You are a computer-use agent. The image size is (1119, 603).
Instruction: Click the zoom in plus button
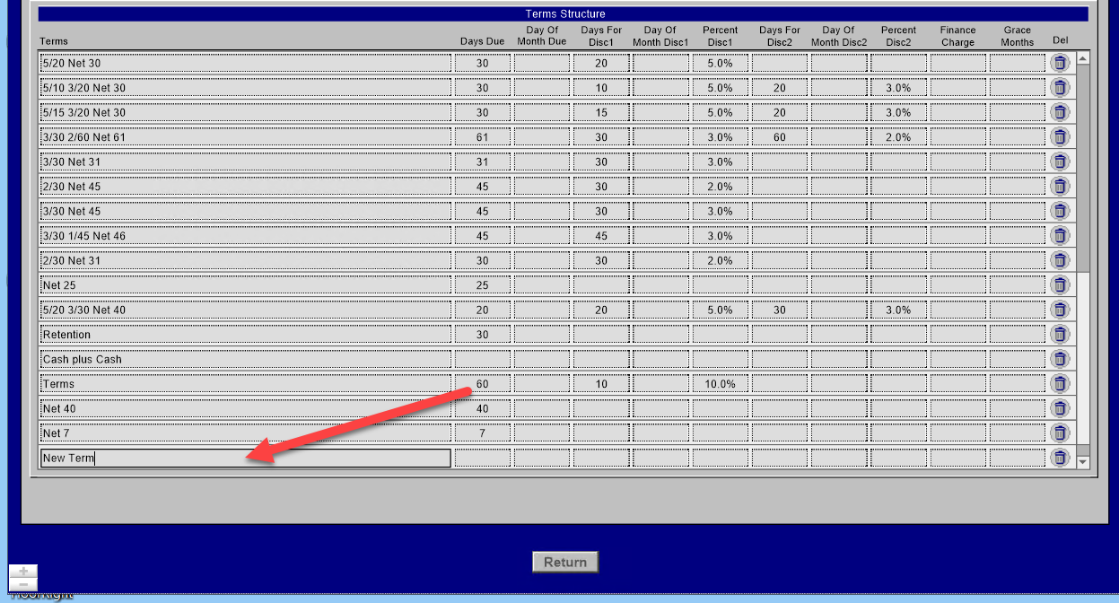(x=23, y=571)
